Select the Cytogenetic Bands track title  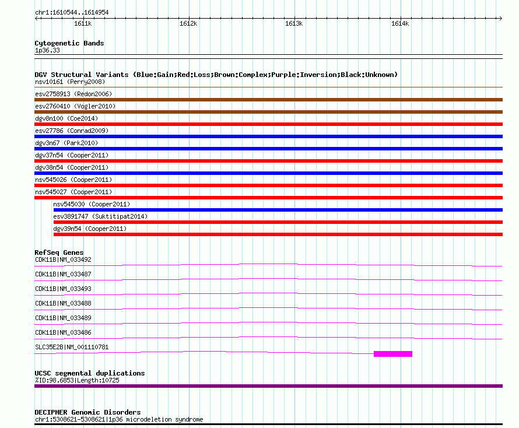(69, 43)
